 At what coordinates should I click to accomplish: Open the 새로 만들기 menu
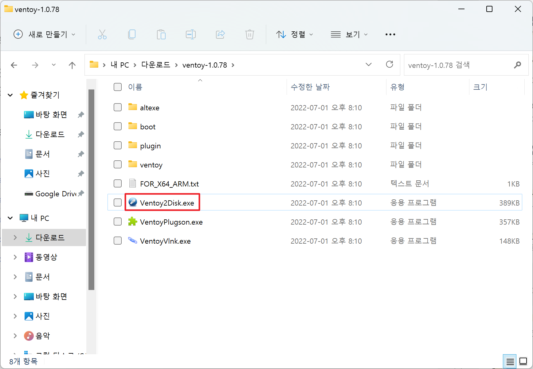[45, 34]
